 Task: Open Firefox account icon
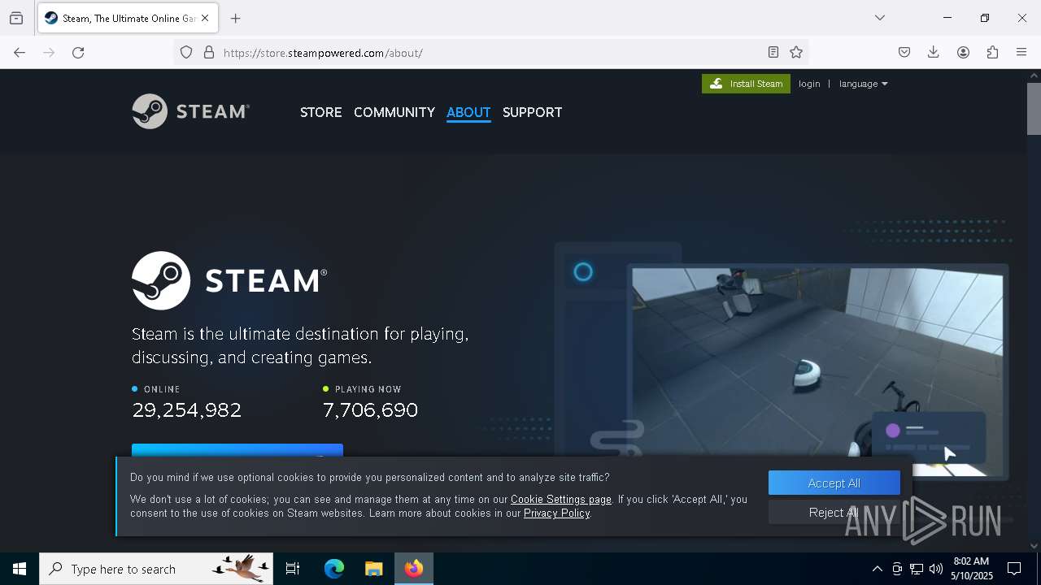point(963,52)
